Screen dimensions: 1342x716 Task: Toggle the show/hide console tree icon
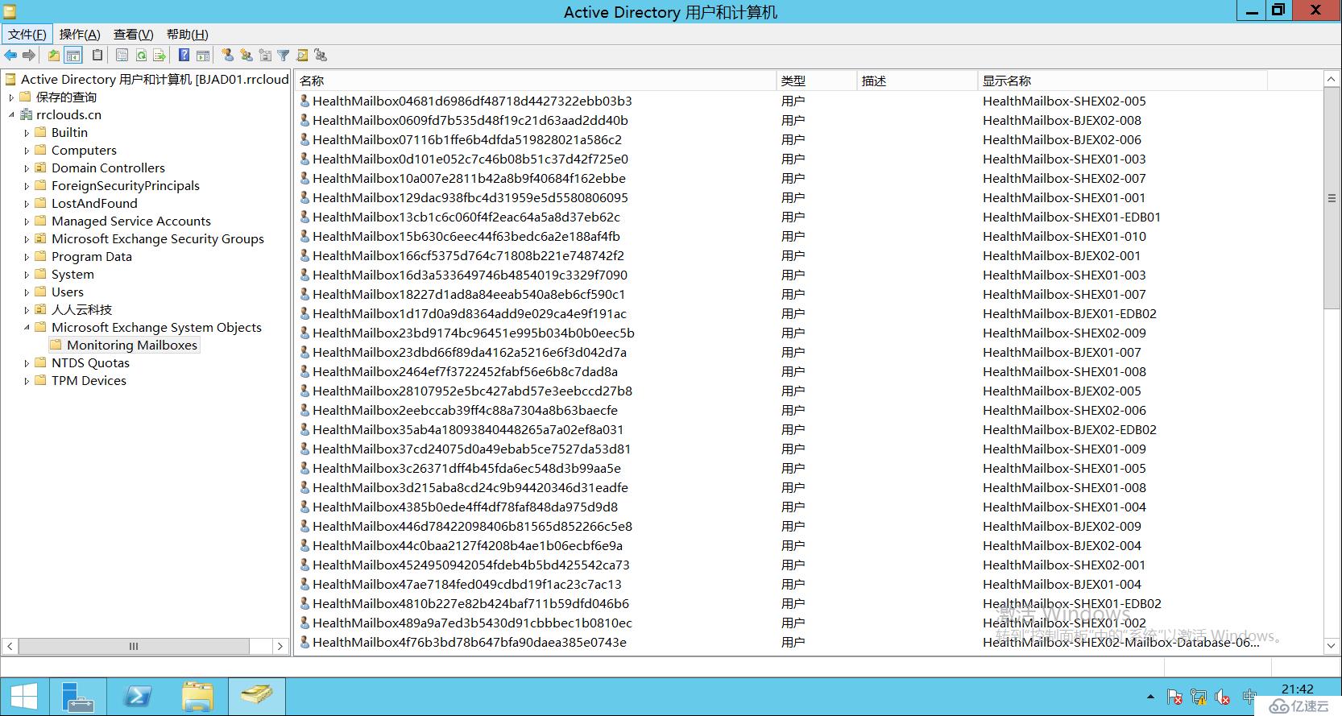point(73,56)
